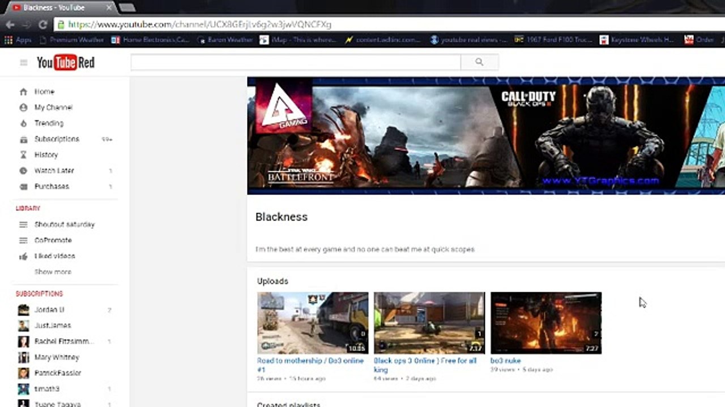Image resolution: width=725 pixels, height=407 pixels.
Task: Click the Shoutout saturday playlist icon
Action: point(23,224)
